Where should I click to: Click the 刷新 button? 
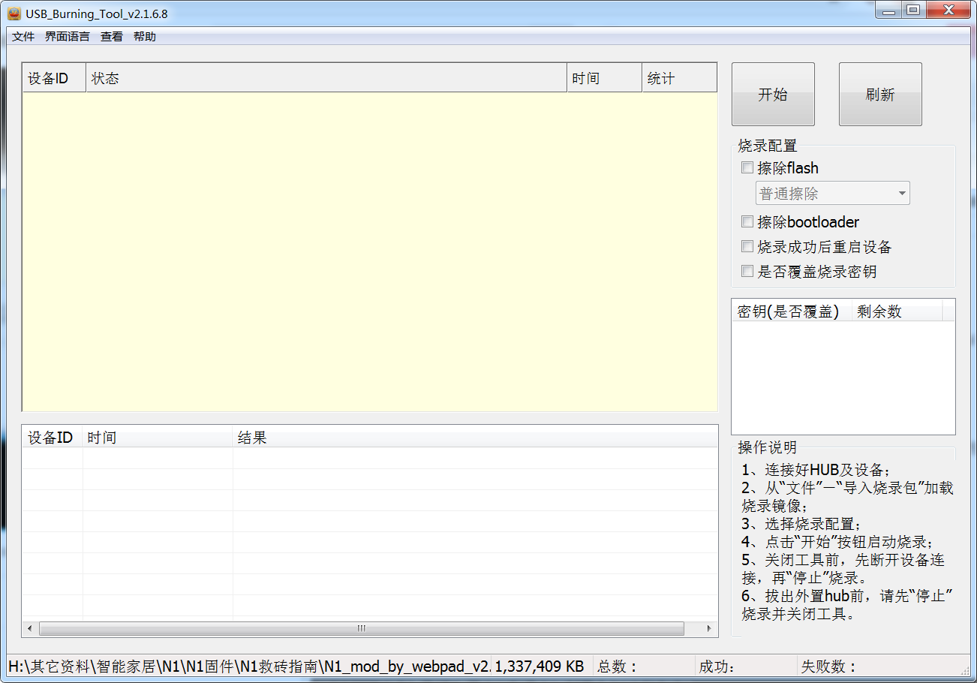point(880,94)
